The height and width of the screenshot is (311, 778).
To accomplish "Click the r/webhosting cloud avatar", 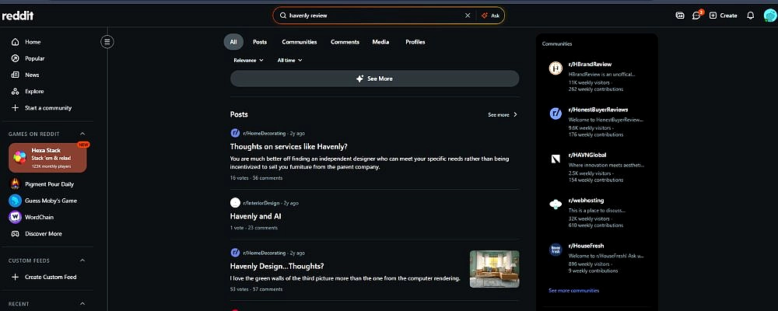I will point(555,204).
